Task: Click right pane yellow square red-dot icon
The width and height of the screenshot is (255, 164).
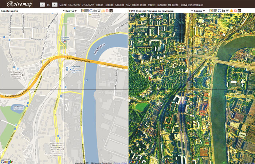Action: pos(211,11)
